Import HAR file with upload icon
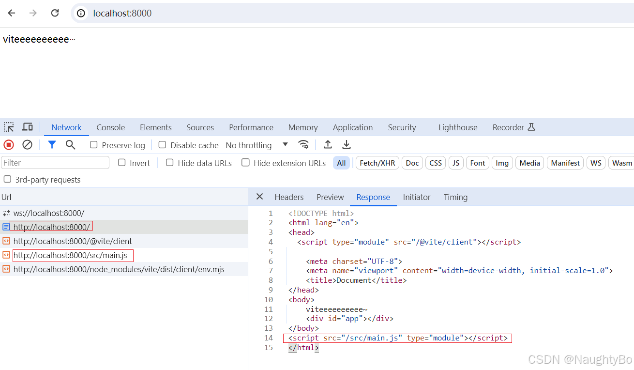The image size is (634, 370). pyautogui.click(x=328, y=144)
